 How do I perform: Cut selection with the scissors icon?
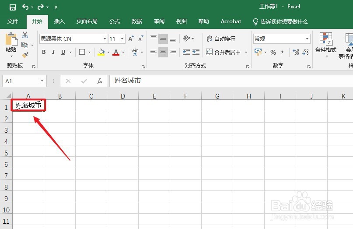[x=25, y=35]
